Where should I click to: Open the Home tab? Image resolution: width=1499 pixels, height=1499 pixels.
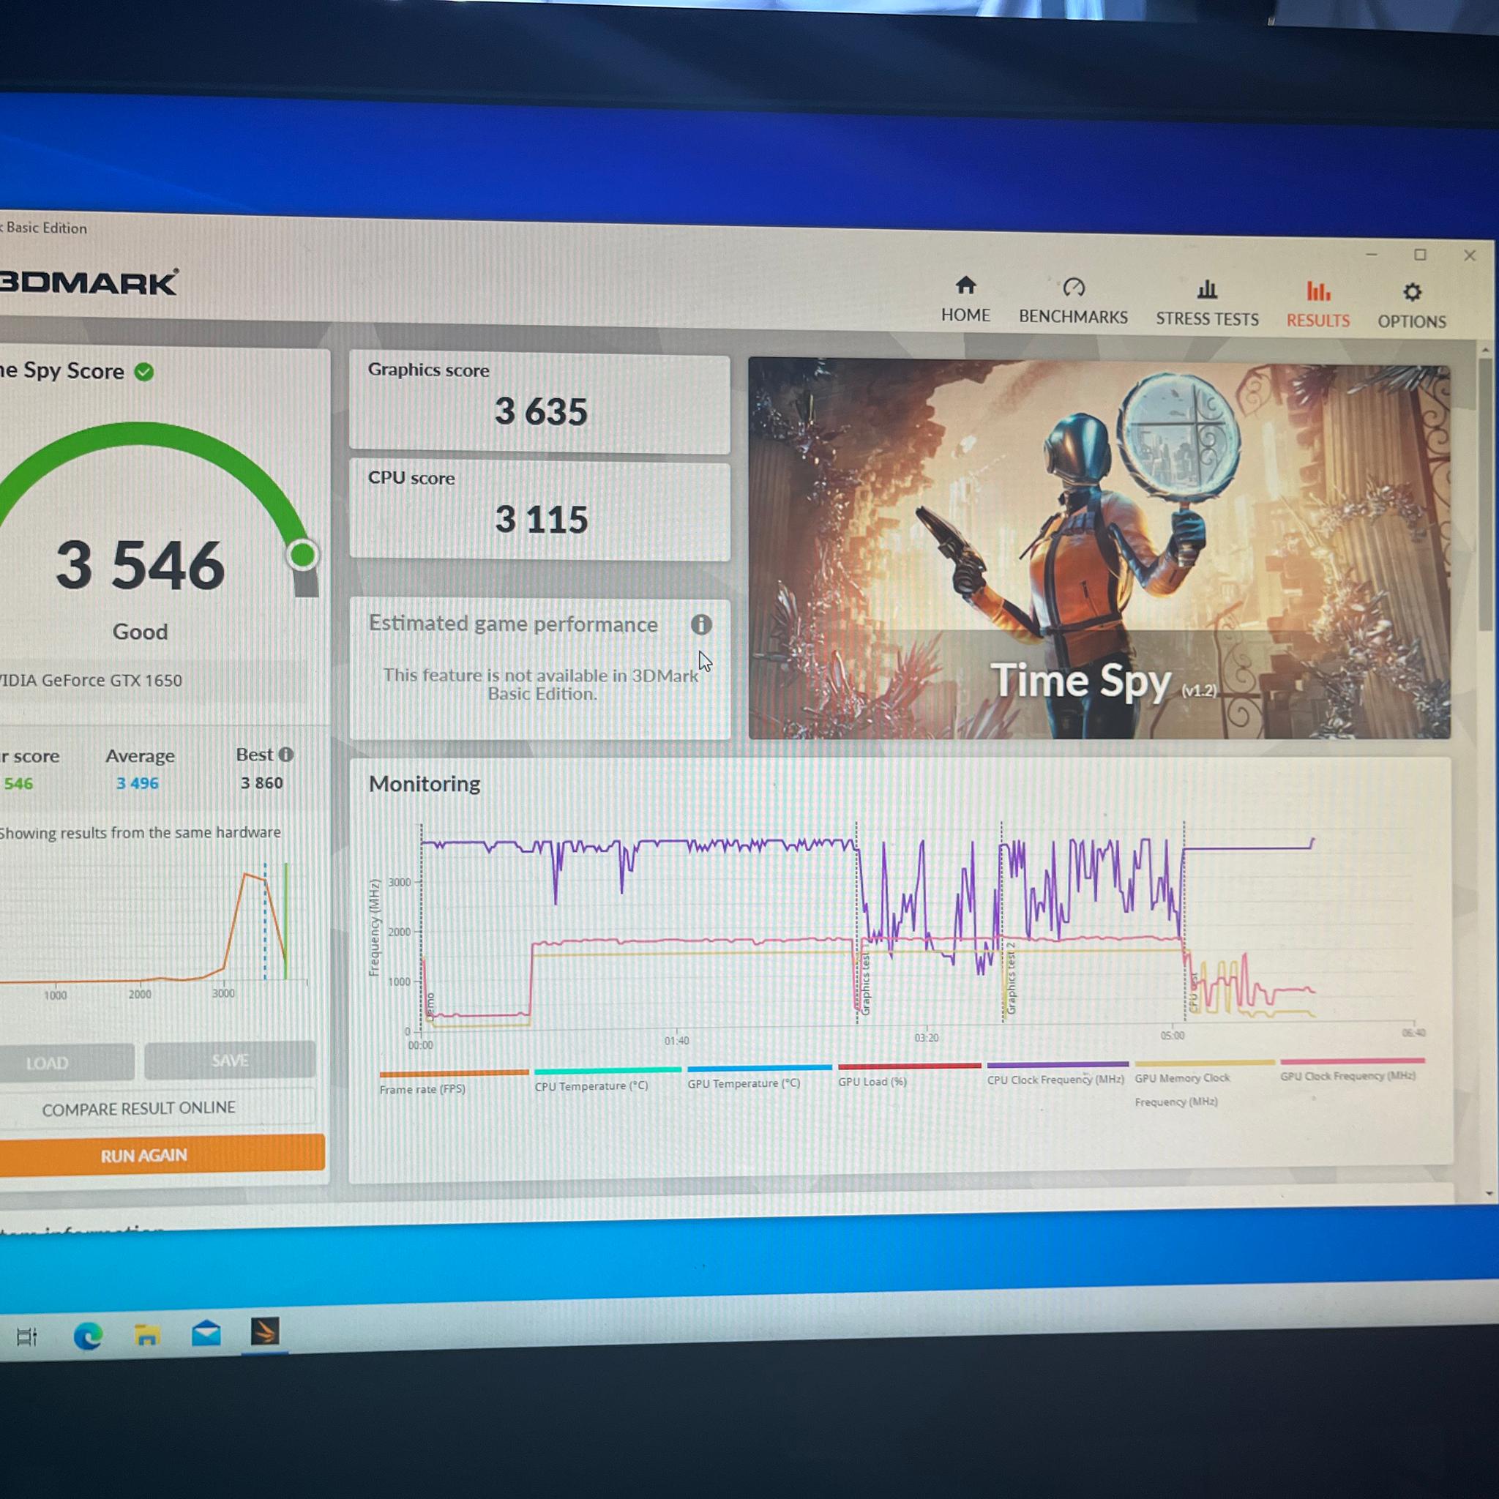(x=965, y=299)
